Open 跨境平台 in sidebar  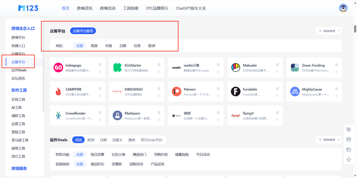coord(19,38)
